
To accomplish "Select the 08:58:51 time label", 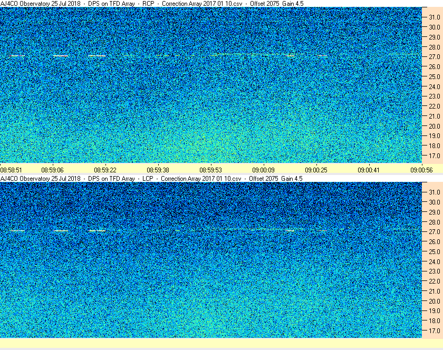I will [x=11, y=170].
